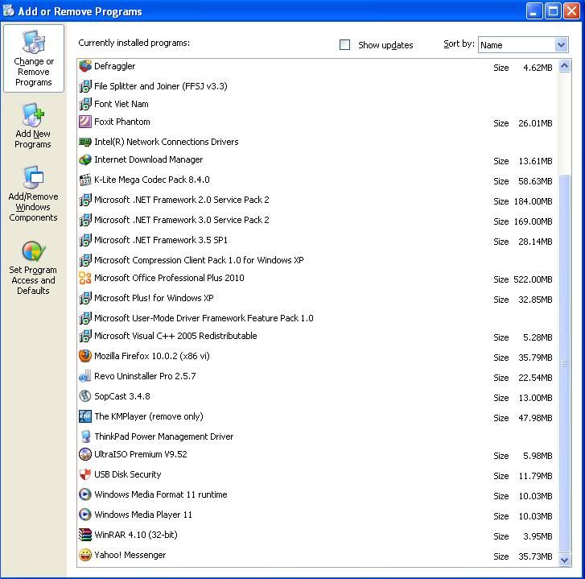Select Microsoft .NET Framework 3.0 Service Pack 2

[x=181, y=220]
